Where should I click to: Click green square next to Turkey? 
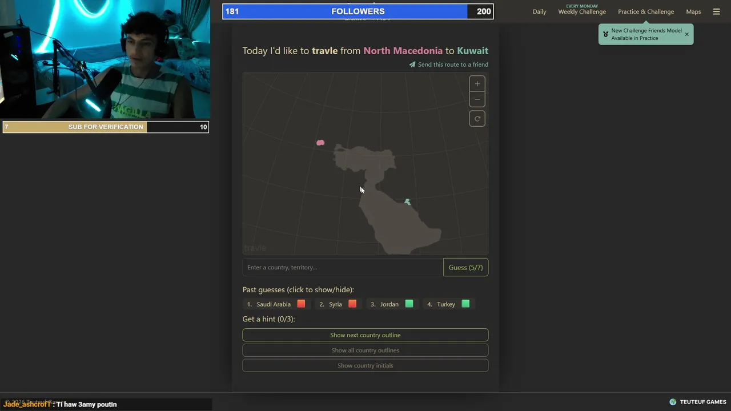[465, 304]
